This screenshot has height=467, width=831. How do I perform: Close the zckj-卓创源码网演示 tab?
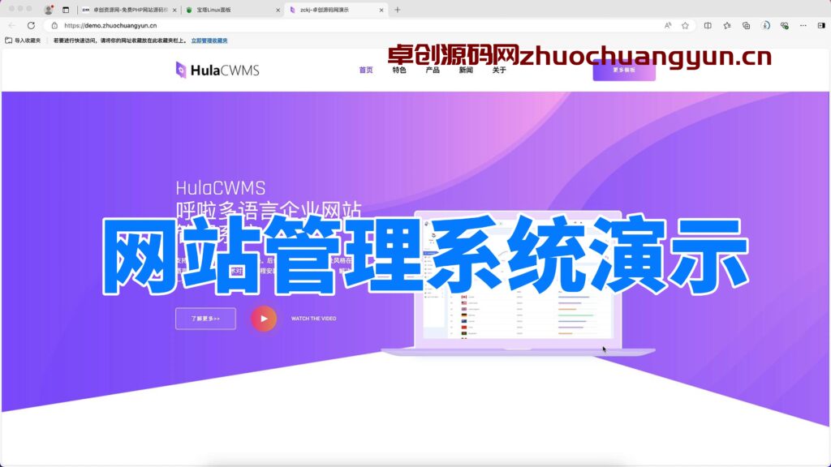coord(381,10)
